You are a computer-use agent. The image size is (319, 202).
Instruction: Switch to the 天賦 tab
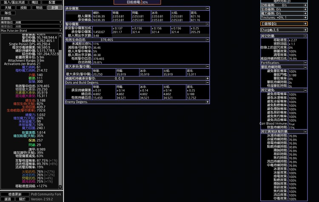(x=8, y=8)
